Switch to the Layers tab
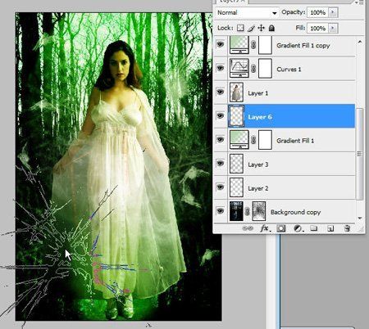 [232, 2]
